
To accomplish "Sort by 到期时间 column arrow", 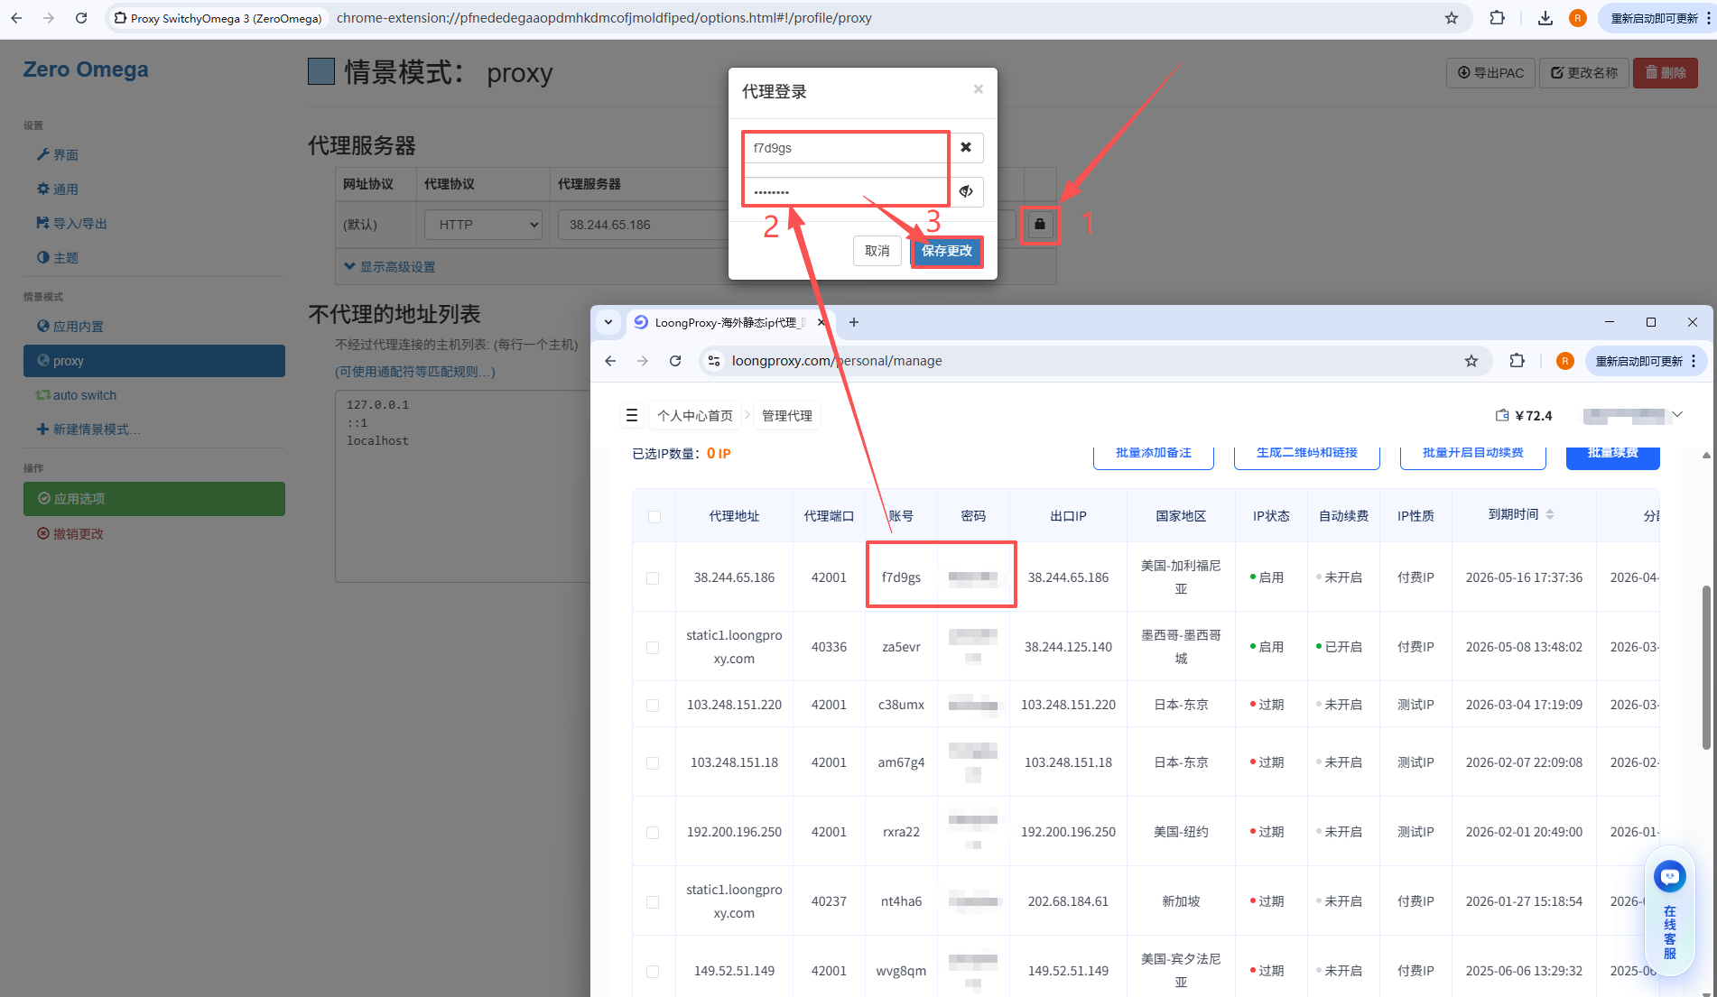I will tap(1550, 515).
